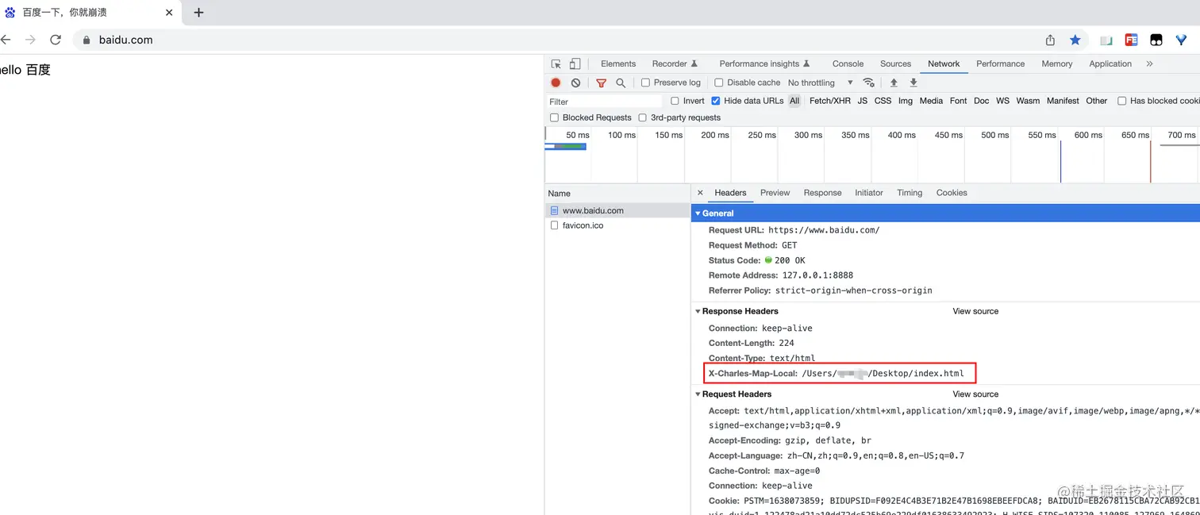Image resolution: width=1200 pixels, height=515 pixels.
Task: Enable Disable cache checkbox
Action: tap(718, 83)
